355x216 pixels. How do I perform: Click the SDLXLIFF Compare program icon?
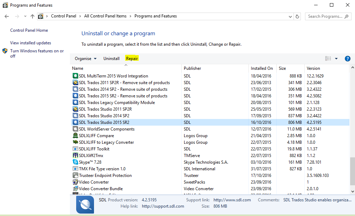75,135
